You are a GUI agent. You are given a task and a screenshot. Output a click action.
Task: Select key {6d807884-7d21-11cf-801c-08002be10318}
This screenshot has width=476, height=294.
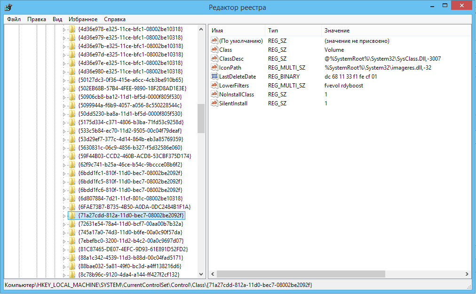point(131,199)
